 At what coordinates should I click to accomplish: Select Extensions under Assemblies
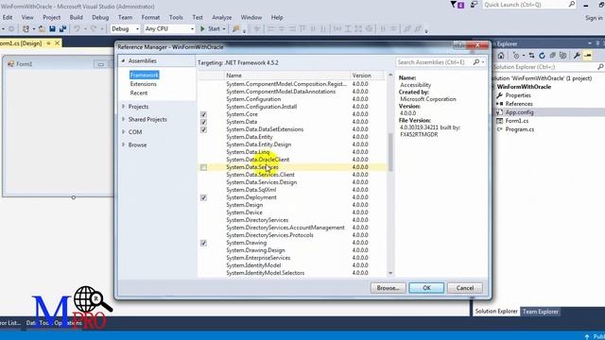coord(143,84)
